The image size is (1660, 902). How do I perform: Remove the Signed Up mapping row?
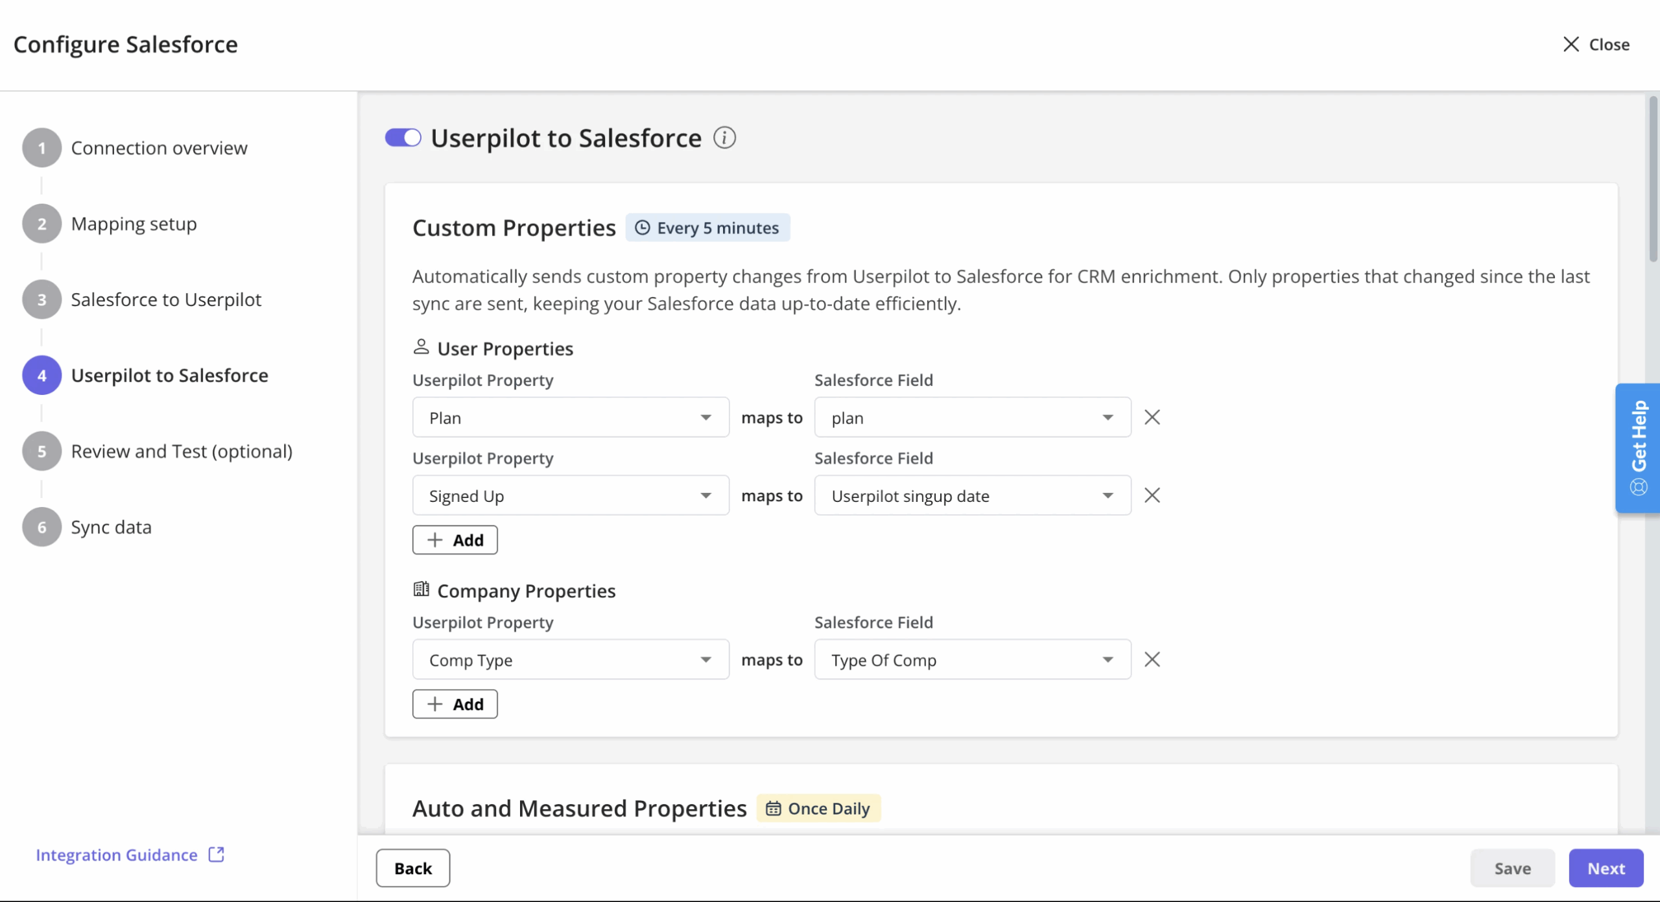1152,495
